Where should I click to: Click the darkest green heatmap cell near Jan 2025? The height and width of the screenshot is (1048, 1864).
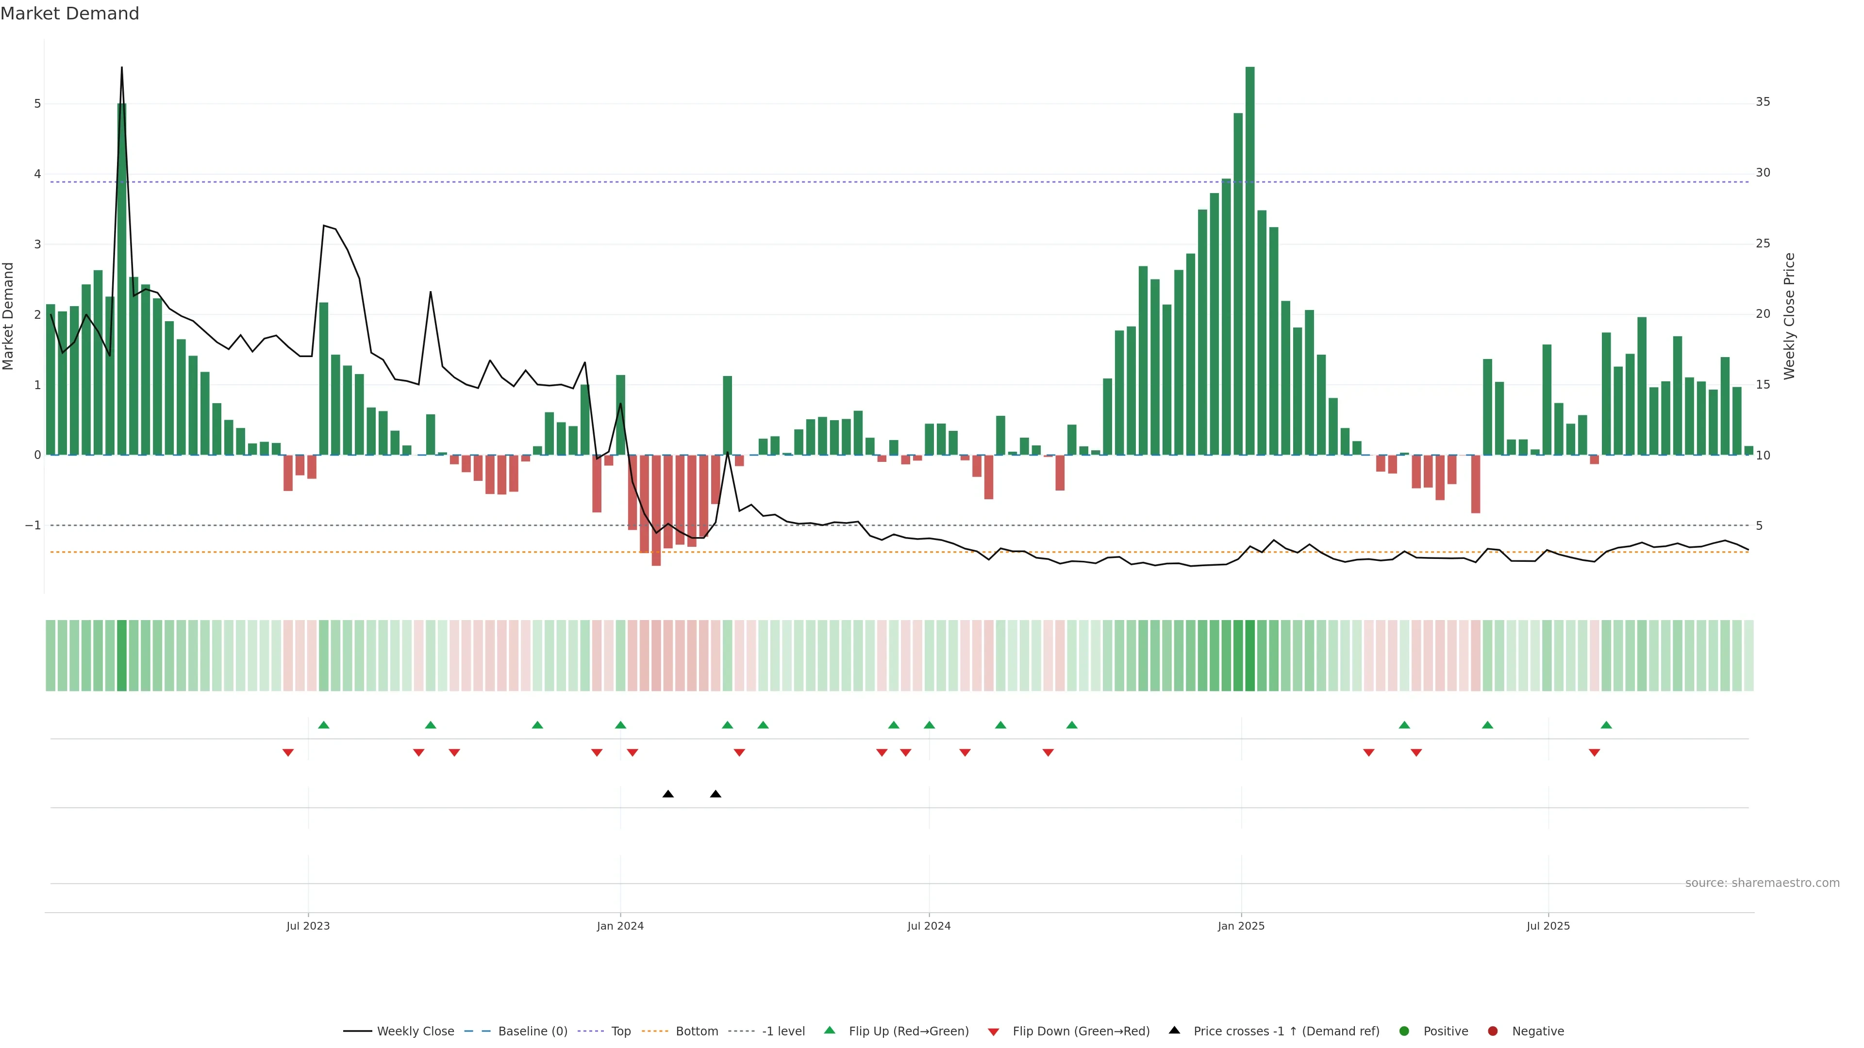1249,655
